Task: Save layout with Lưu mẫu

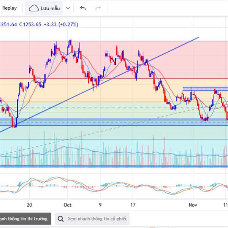Action: tap(51, 8)
